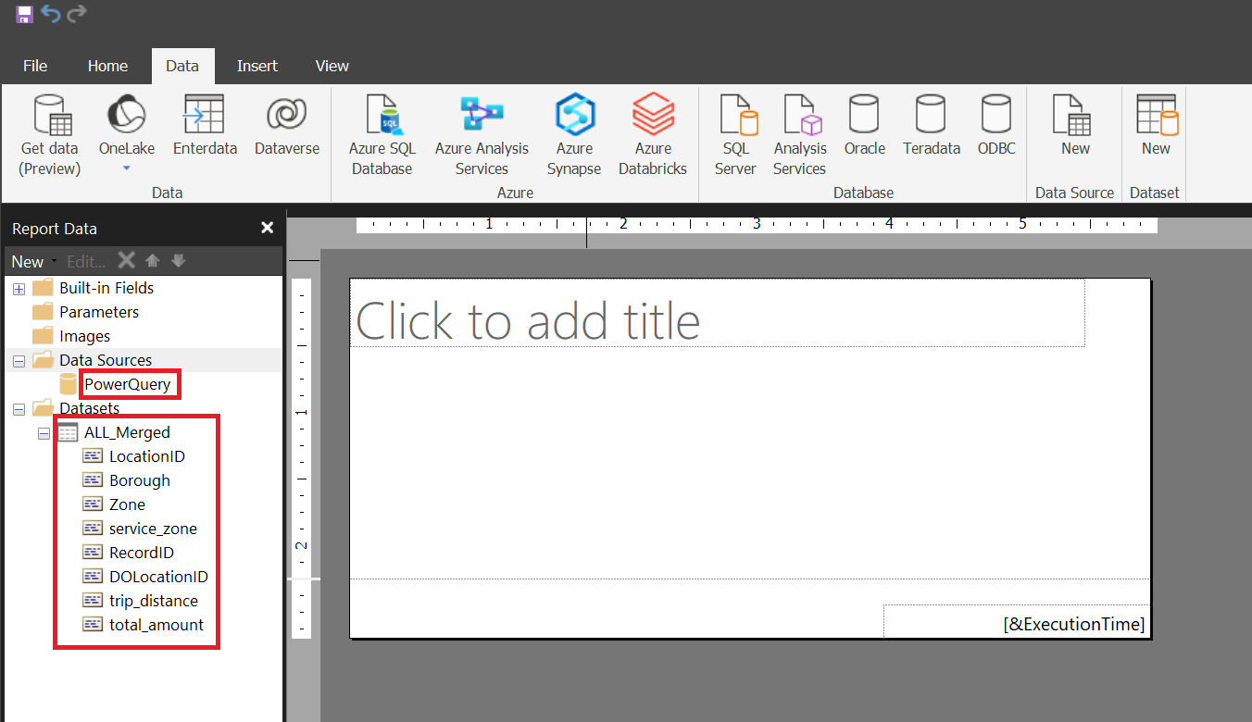Select the Borough field
The width and height of the screenshot is (1252, 722).
(140, 480)
